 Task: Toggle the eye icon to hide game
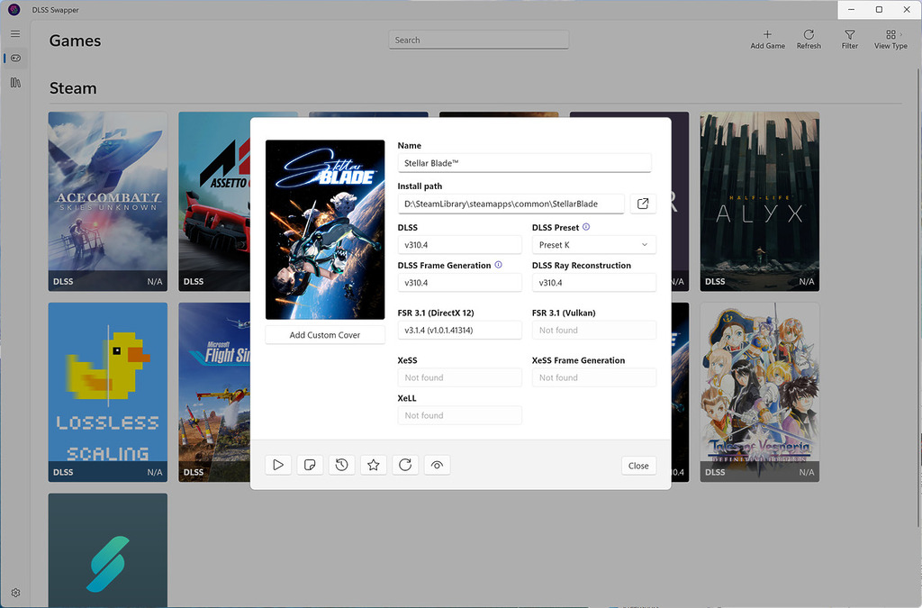click(437, 465)
